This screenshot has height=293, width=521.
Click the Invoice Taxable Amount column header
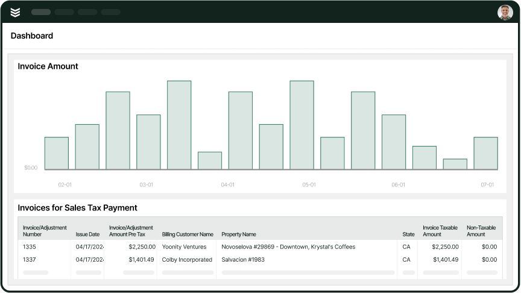tap(440, 231)
